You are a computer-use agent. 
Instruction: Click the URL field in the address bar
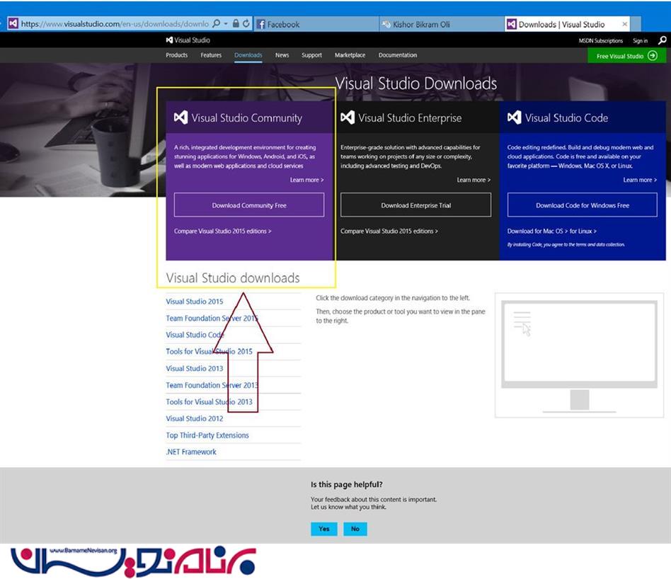pos(115,24)
